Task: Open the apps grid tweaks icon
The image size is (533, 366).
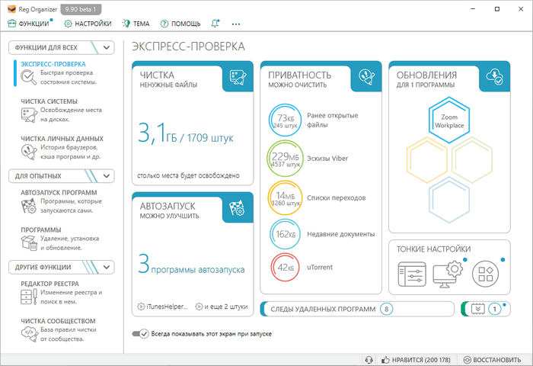Action: coord(485,274)
